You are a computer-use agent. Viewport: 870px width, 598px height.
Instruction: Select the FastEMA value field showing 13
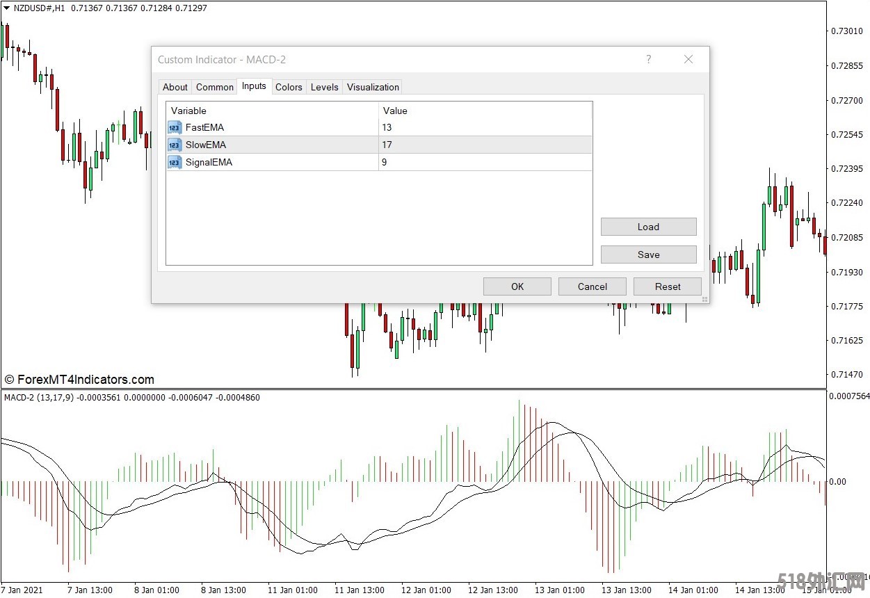pos(485,127)
